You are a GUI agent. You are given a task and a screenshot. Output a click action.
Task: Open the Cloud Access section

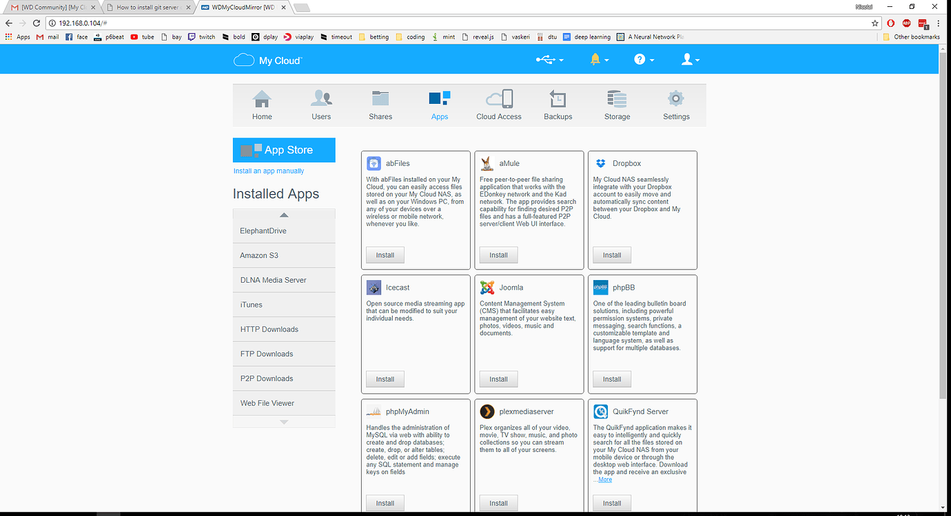498,105
